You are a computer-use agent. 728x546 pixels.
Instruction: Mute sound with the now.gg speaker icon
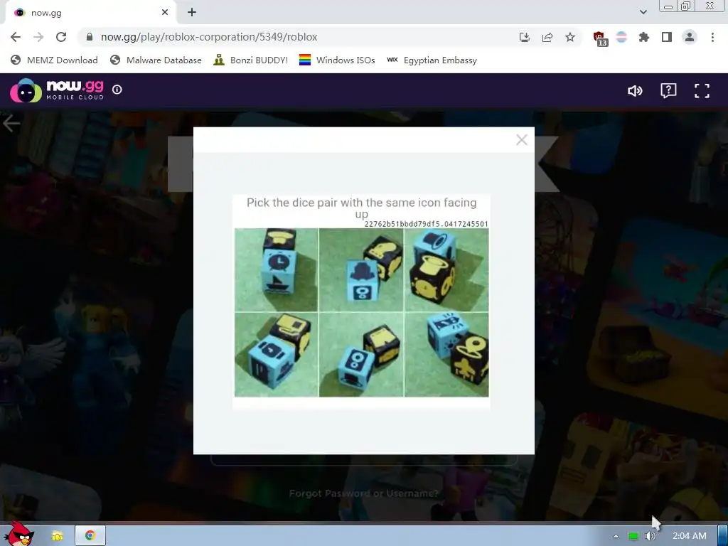click(635, 90)
